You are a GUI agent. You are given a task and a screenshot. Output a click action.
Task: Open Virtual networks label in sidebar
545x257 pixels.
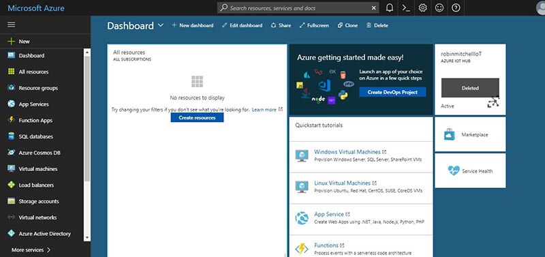click(x=37, y=217)
